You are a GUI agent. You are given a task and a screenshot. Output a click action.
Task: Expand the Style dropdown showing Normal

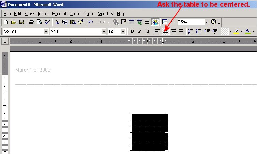coord(46,31)
